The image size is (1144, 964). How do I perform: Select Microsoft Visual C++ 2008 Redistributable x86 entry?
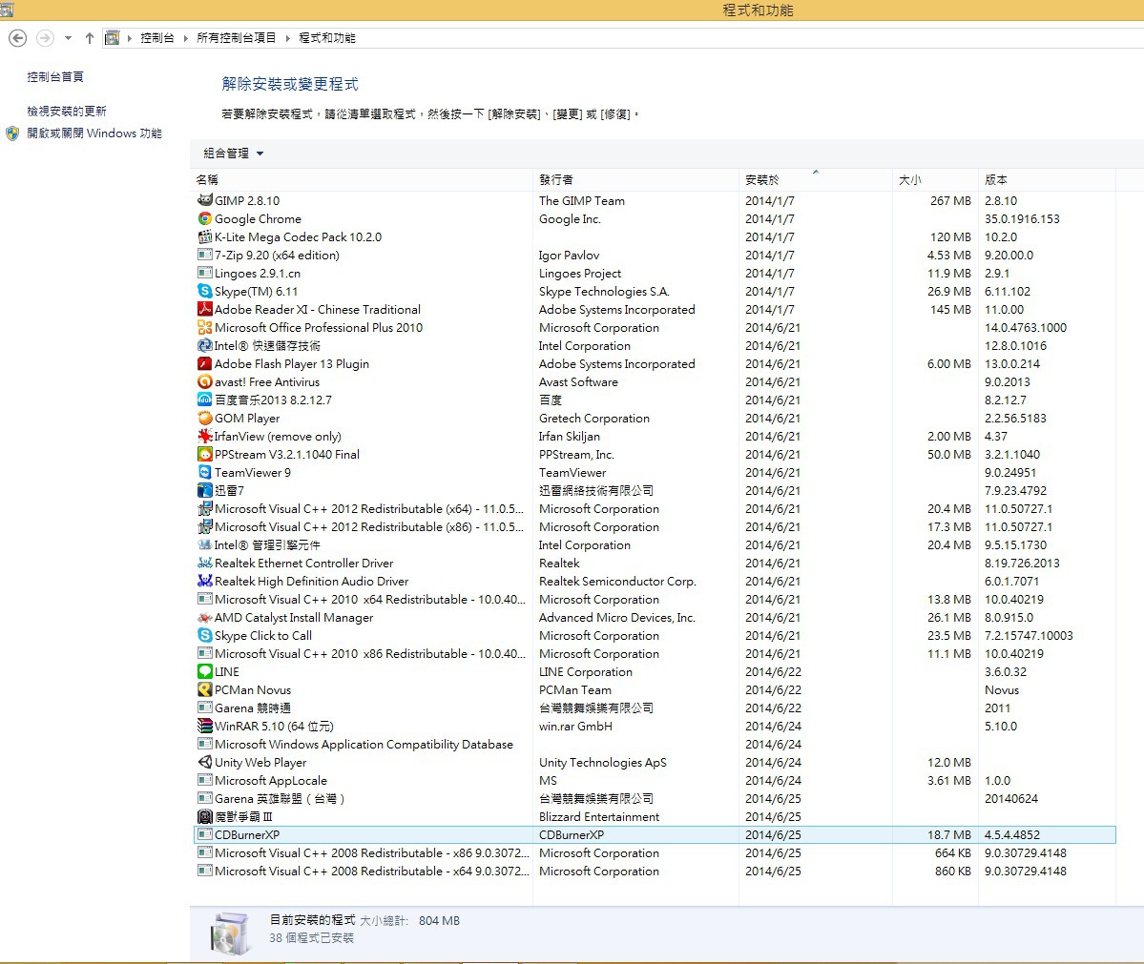tap(655, 852)
